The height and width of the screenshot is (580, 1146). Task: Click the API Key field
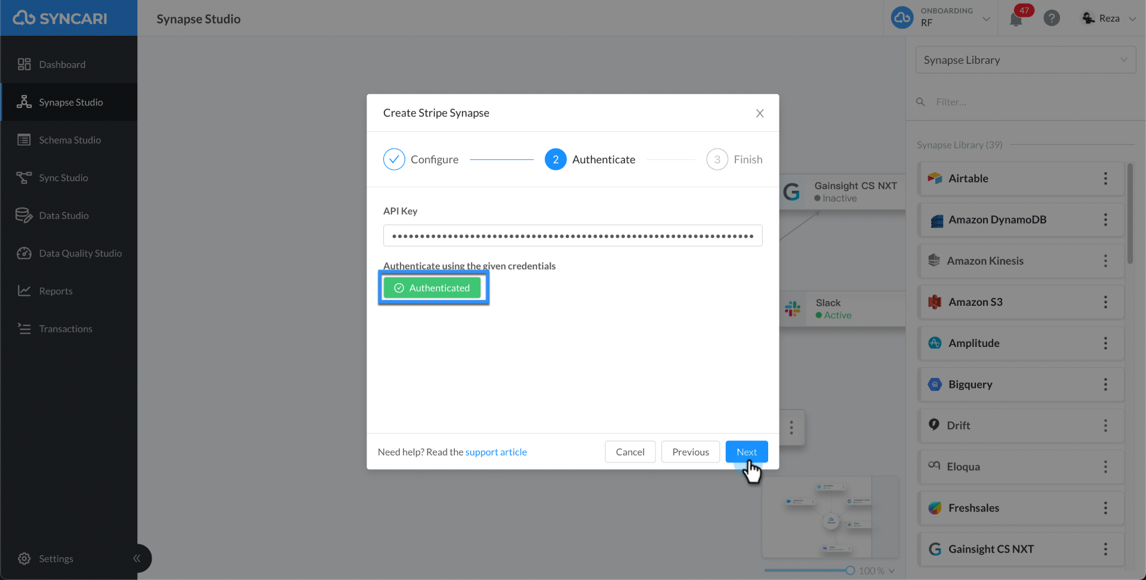pos(572,235)
